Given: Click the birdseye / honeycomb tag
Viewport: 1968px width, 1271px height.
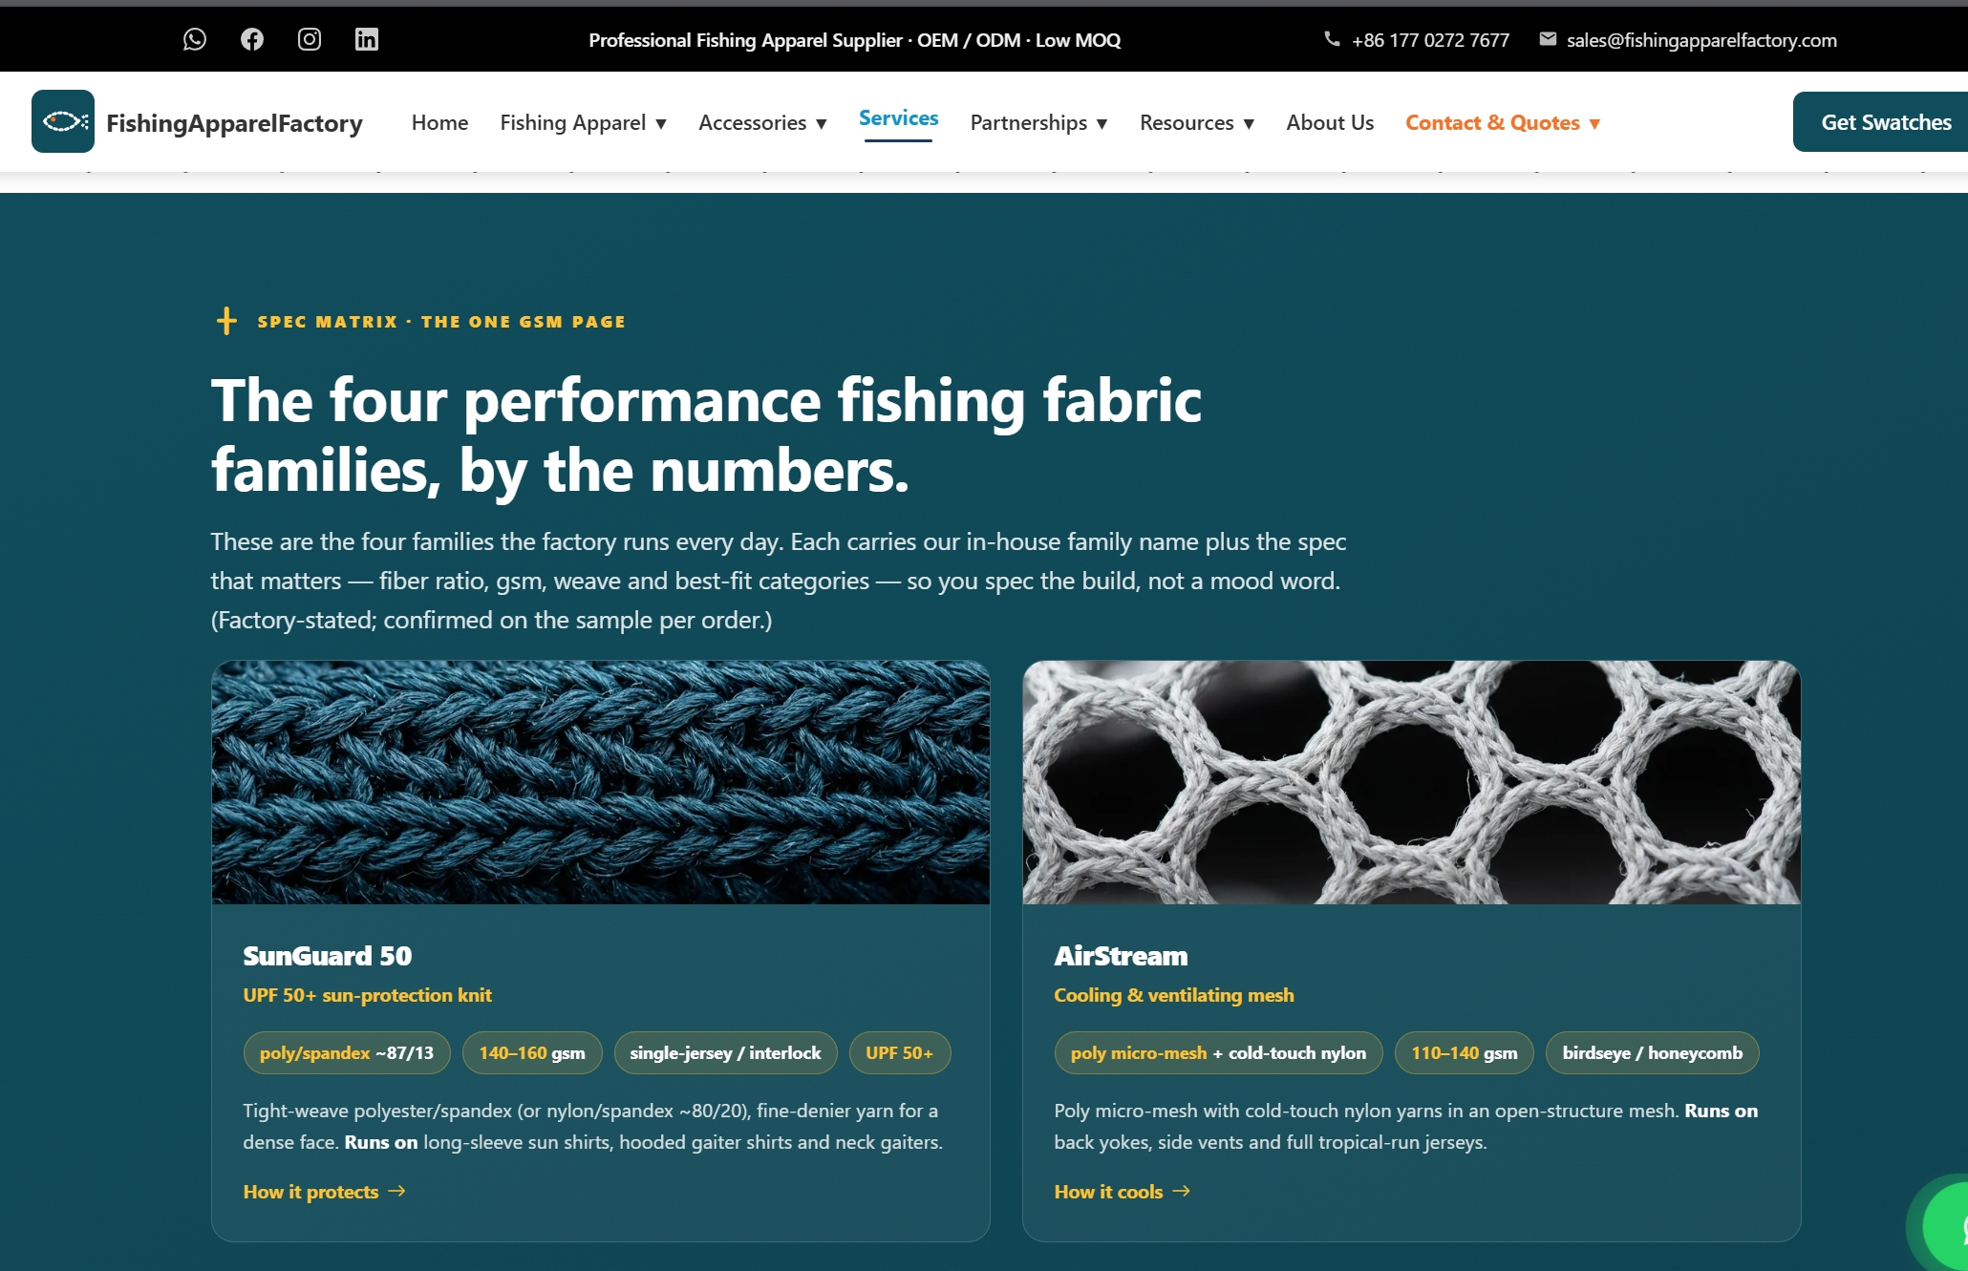Looking at the screenshot, I should [x=1653, y=1052].
